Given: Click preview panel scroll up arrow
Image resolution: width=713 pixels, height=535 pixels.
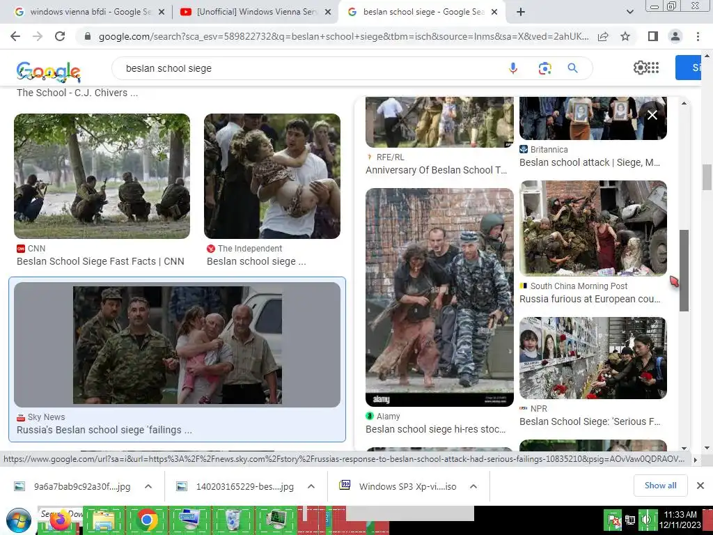Looking at the screenshot, I should [x=684, y=103].
